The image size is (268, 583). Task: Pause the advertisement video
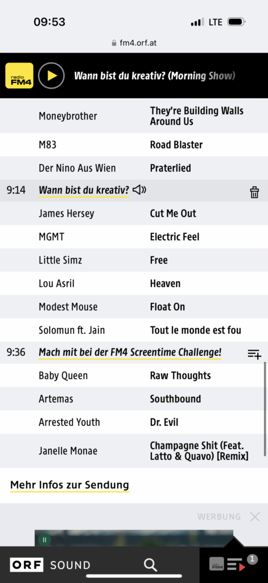coord(44,540)
